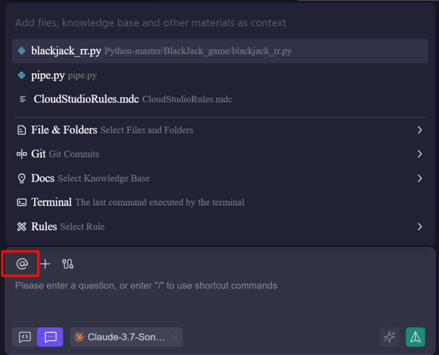The image size is (439, 355).
Task: Switch to code agent mode
Action: [25, 337]
